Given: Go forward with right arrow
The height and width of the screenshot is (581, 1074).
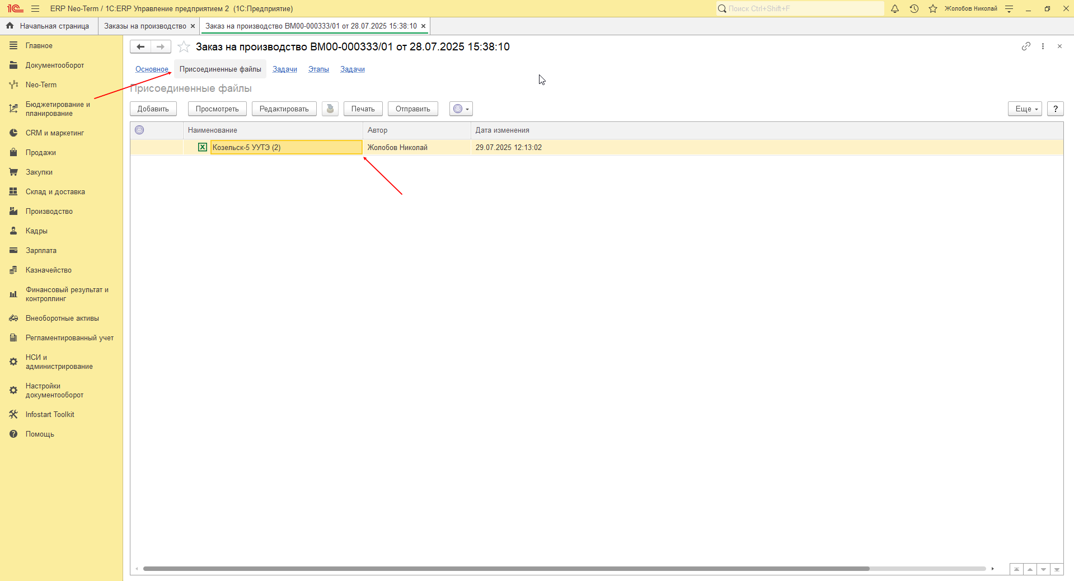Looking at the screenshot, I should 161,46.
